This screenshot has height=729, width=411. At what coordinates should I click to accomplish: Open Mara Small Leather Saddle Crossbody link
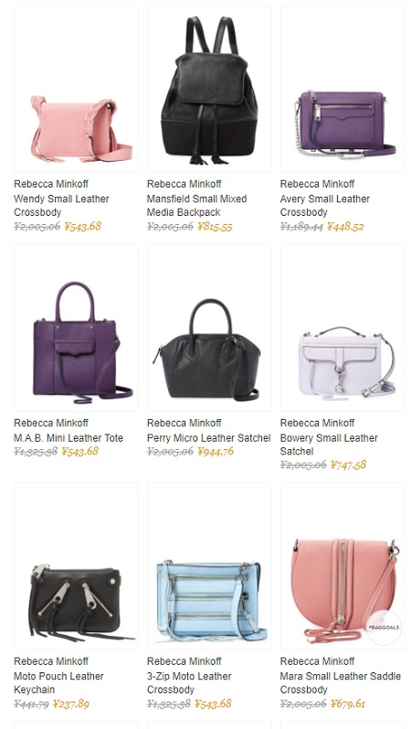tap(341, 682)
